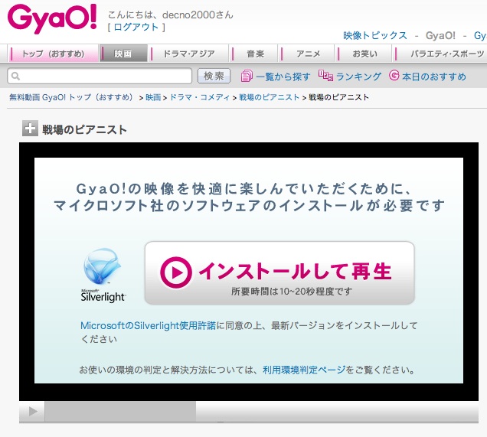Click the video progress bar
487x437 pixels.
point(262,412)
